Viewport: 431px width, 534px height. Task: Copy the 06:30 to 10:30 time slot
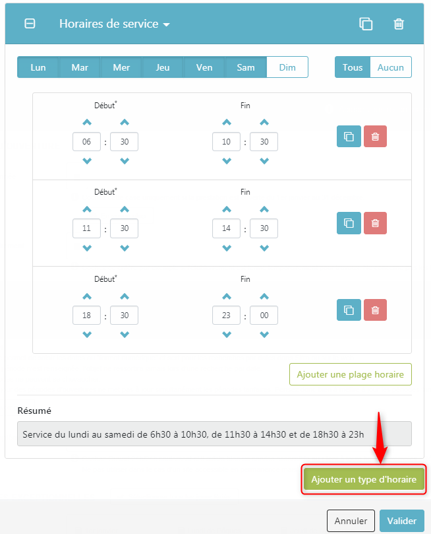(x=349, y=137)
